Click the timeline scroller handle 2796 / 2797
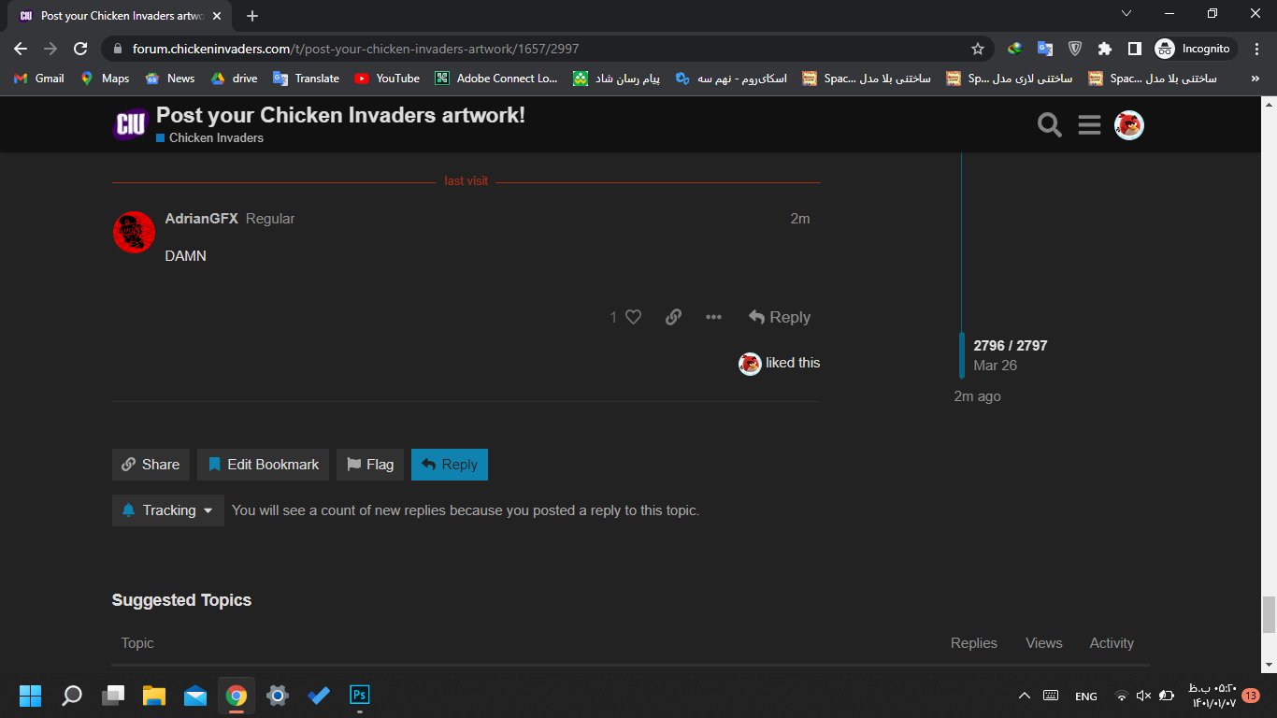 click(1010, 355)
